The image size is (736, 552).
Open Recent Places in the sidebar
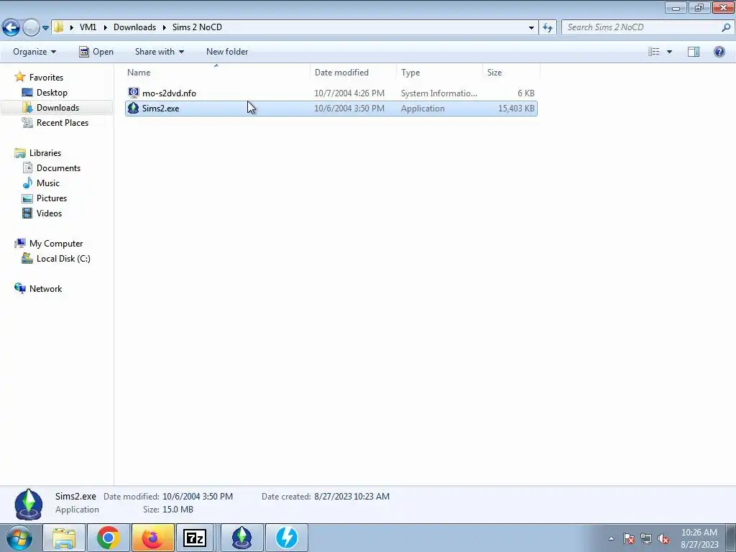[x=63, y=122]
